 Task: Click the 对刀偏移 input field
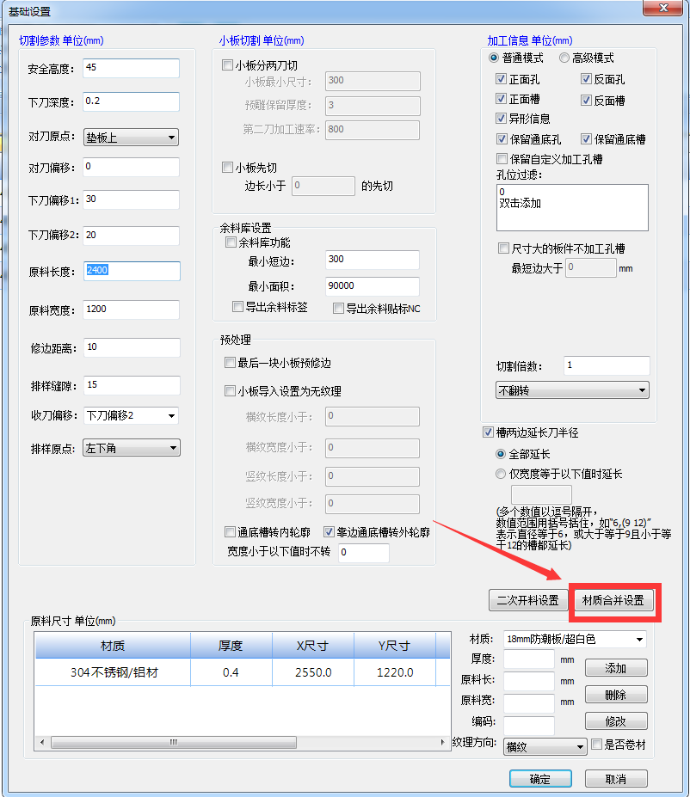pyautogui.click(x=131, y=168)
